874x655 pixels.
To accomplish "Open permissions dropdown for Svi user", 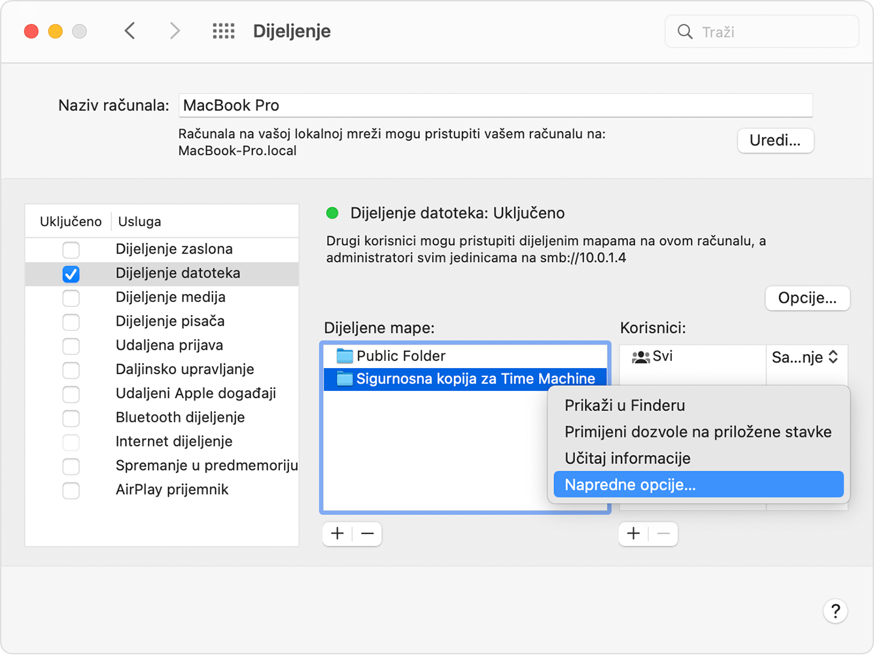I will tap(805, 357).
